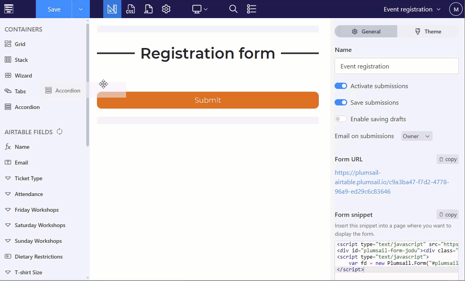Open the forms list hamburger menu

point(9,9)
